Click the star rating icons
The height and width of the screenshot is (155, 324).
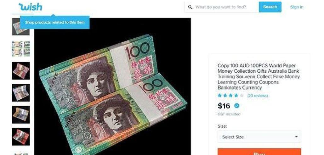click(230, 96)
